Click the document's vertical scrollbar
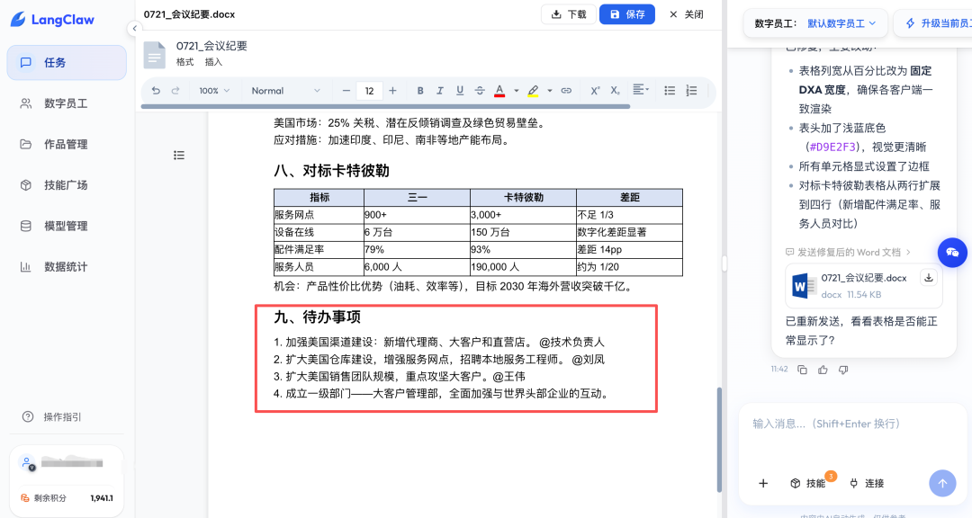The height and width of the screenshot is (518, 972). point(719,440)
